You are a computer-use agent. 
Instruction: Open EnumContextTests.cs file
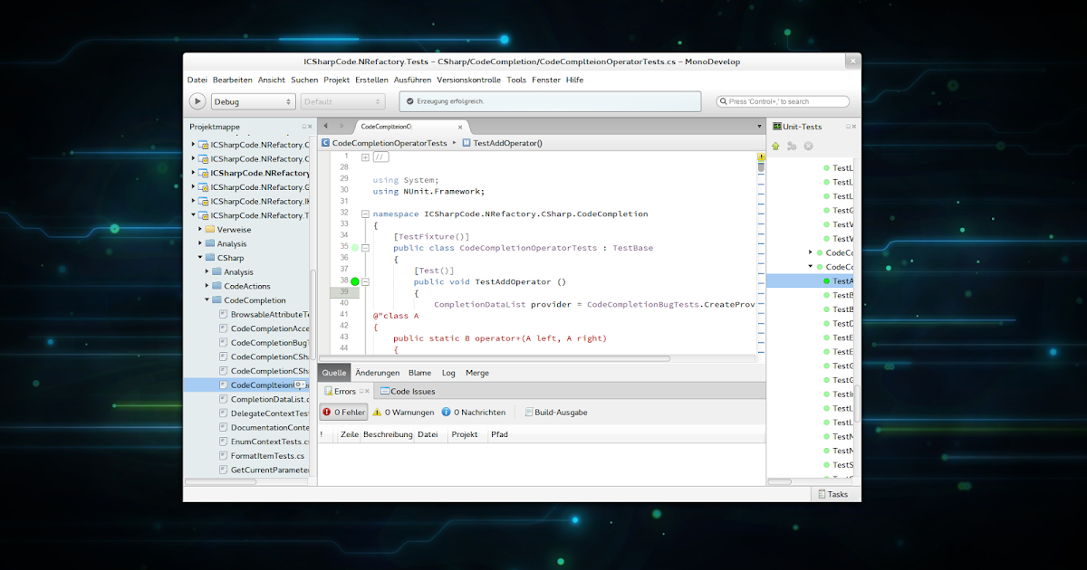pyautogui.click(x=265, y=442)
